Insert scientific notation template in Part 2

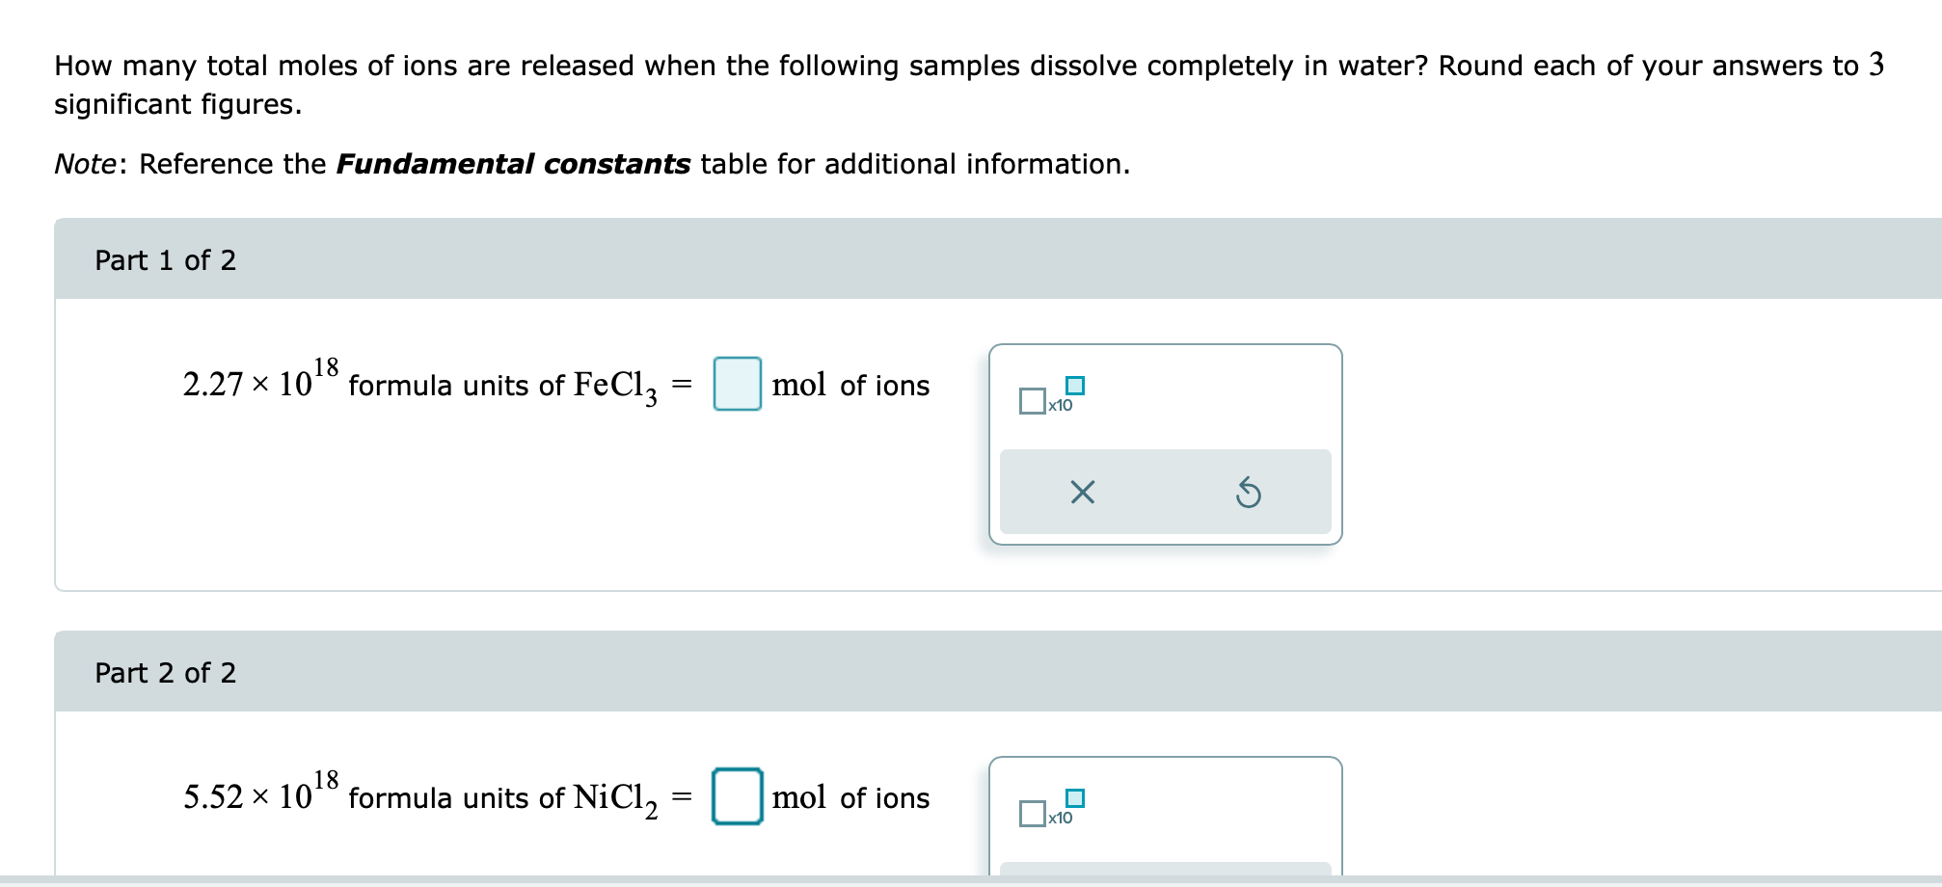(x=1051, y=808)
